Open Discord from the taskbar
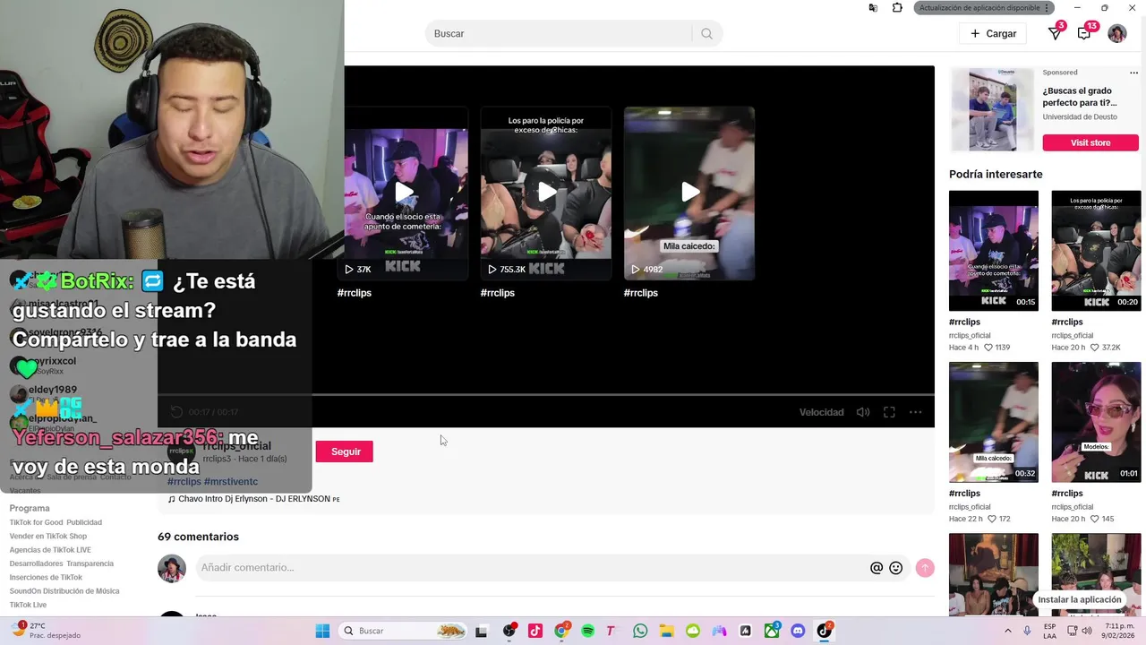The image size is (1146, 645). coord(798,631)
